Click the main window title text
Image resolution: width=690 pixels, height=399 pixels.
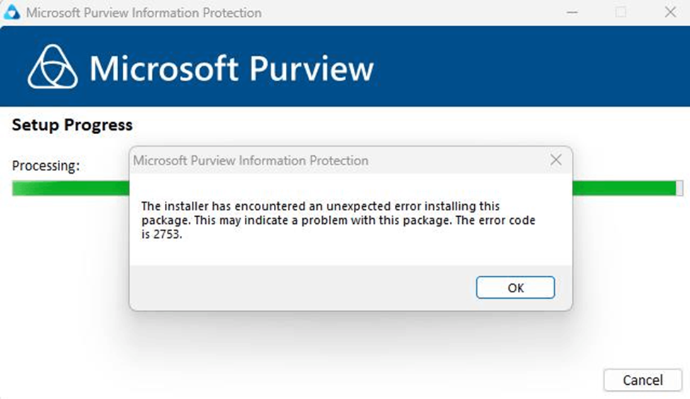(x=144, y=13)
